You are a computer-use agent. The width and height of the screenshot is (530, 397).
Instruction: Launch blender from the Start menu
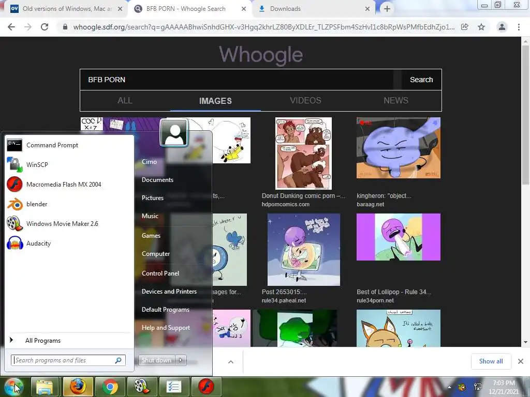[69, 204]
